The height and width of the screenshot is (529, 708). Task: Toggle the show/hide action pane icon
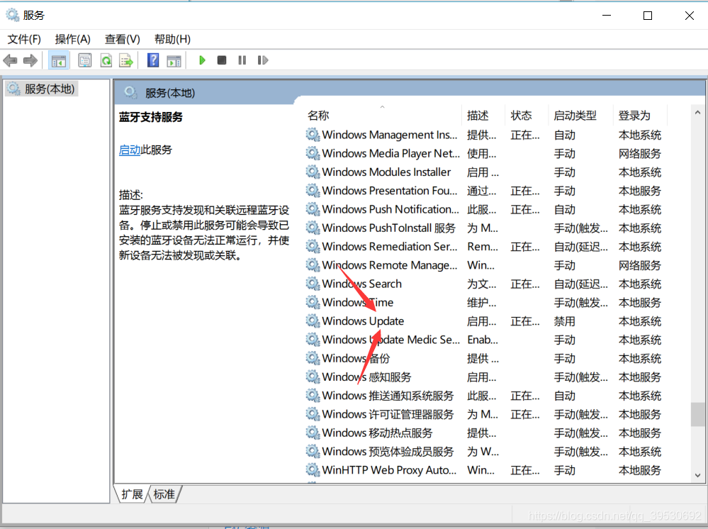(x=174, y=60)
